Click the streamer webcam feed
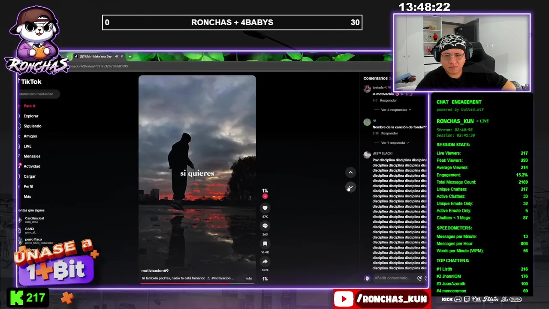This screenshot has height=309, width=549. tap(462, 53)
